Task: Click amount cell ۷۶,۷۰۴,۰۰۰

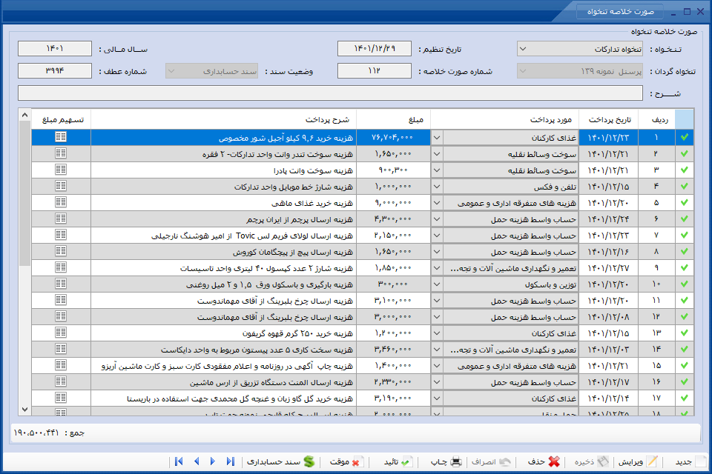Action: click(393, 138)
